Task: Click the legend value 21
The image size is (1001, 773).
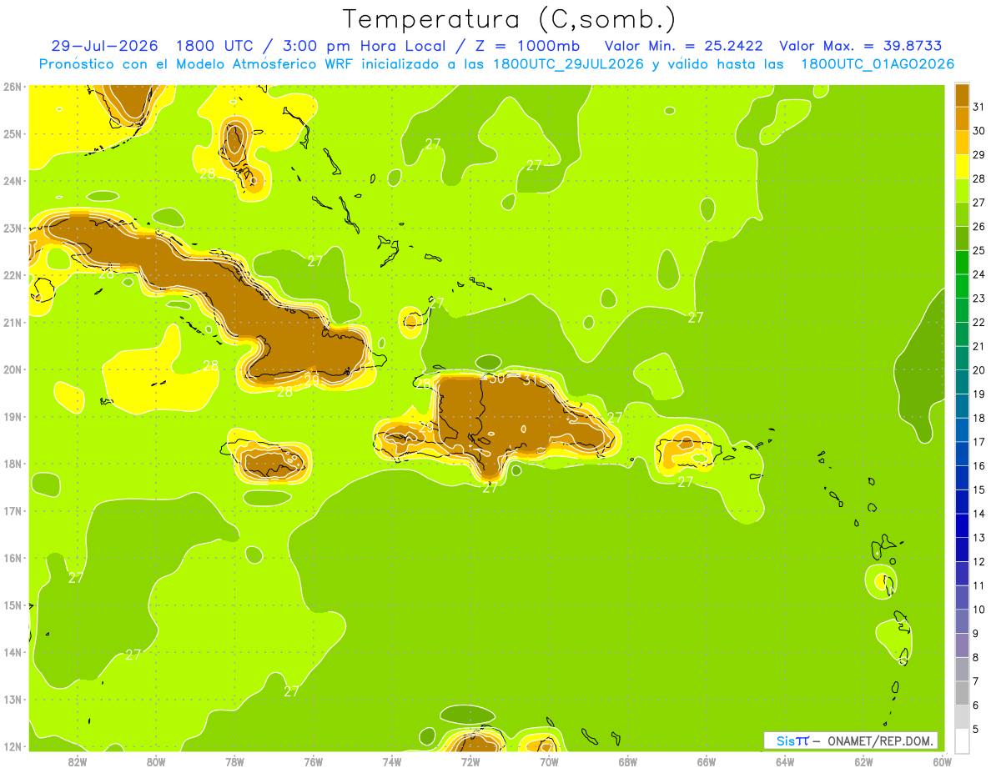Action: pos(979,346)
